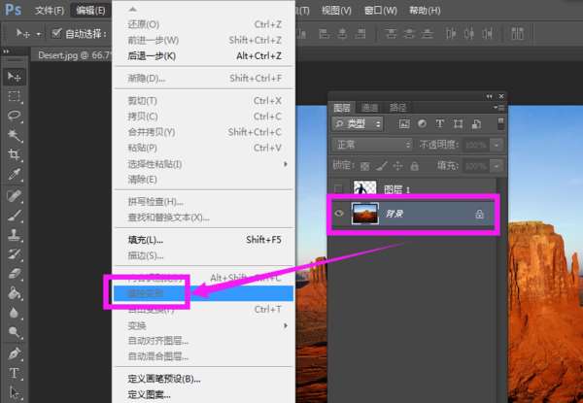
Task: Open the 正常 blend mode dropdown
Action: tap(372, 145)
